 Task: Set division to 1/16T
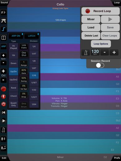[34, 83]
